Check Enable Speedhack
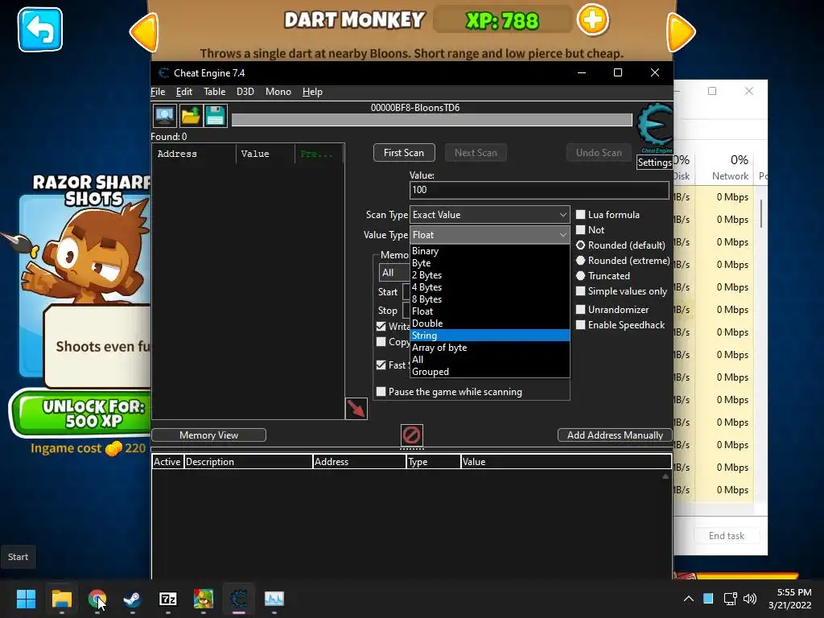 pyautogui.click(x=581, y=325)
